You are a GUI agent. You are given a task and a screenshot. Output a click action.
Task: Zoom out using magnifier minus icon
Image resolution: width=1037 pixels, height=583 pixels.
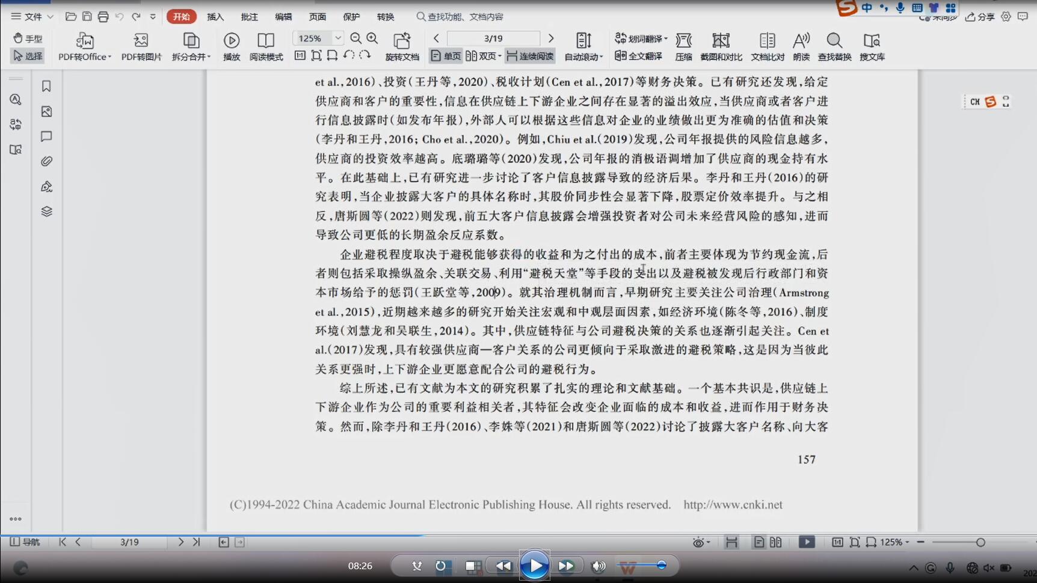356,38
